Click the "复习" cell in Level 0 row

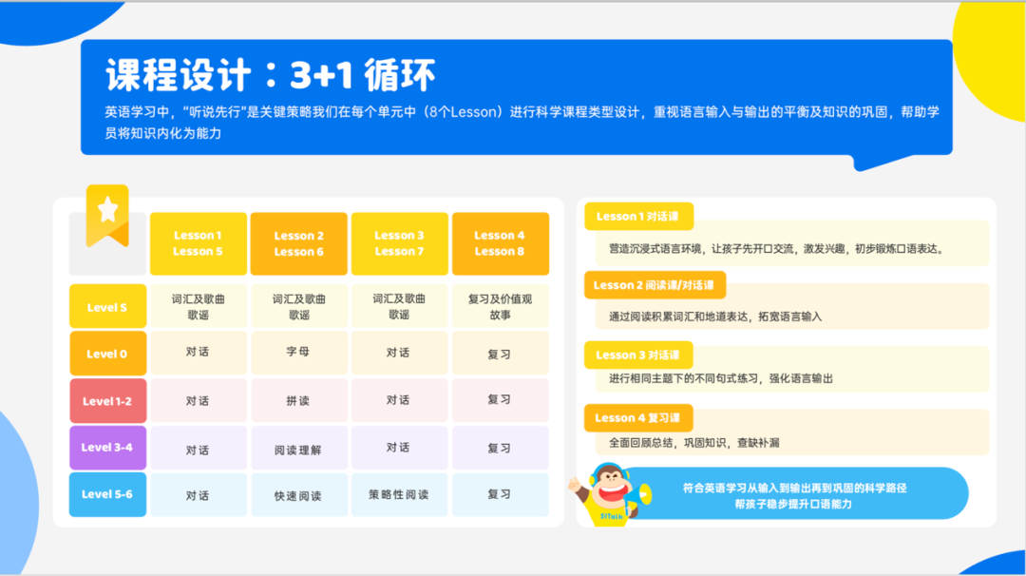point(500,354)
